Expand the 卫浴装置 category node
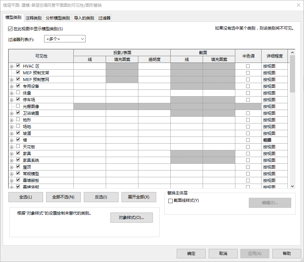The height and width of the screenshot is (262, 304). pyautogui.click(x=12, y=113)
